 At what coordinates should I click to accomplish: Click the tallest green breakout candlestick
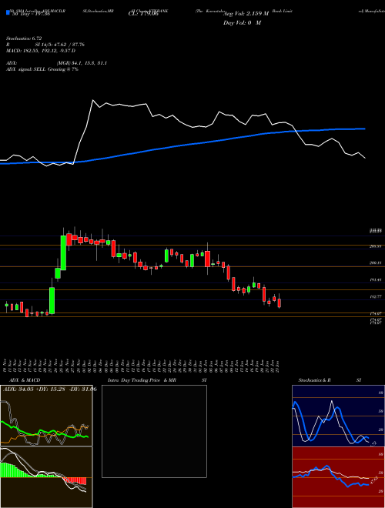63,252
